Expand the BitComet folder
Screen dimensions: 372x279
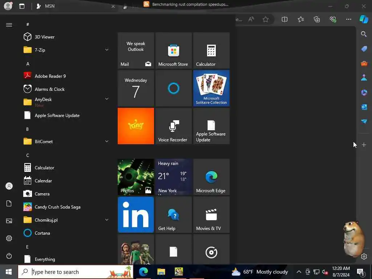click(66, 141)
